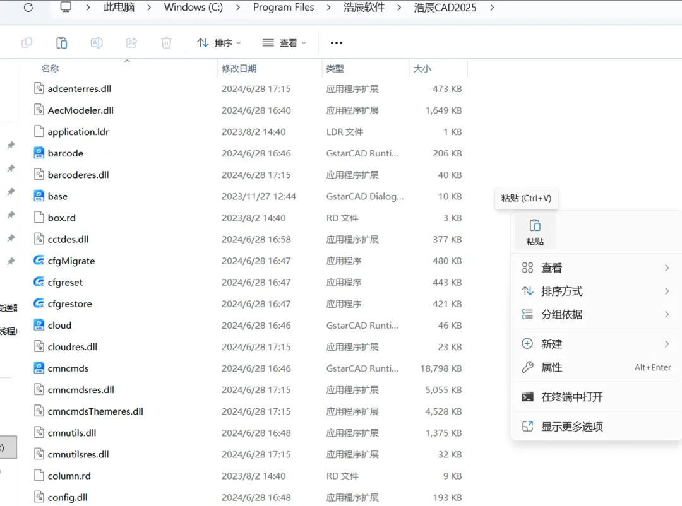Go to Windows (C:) in the breadcrumb
Image resolution: width=682 pixels, height=506 pixels.
(x=193, y=8)
